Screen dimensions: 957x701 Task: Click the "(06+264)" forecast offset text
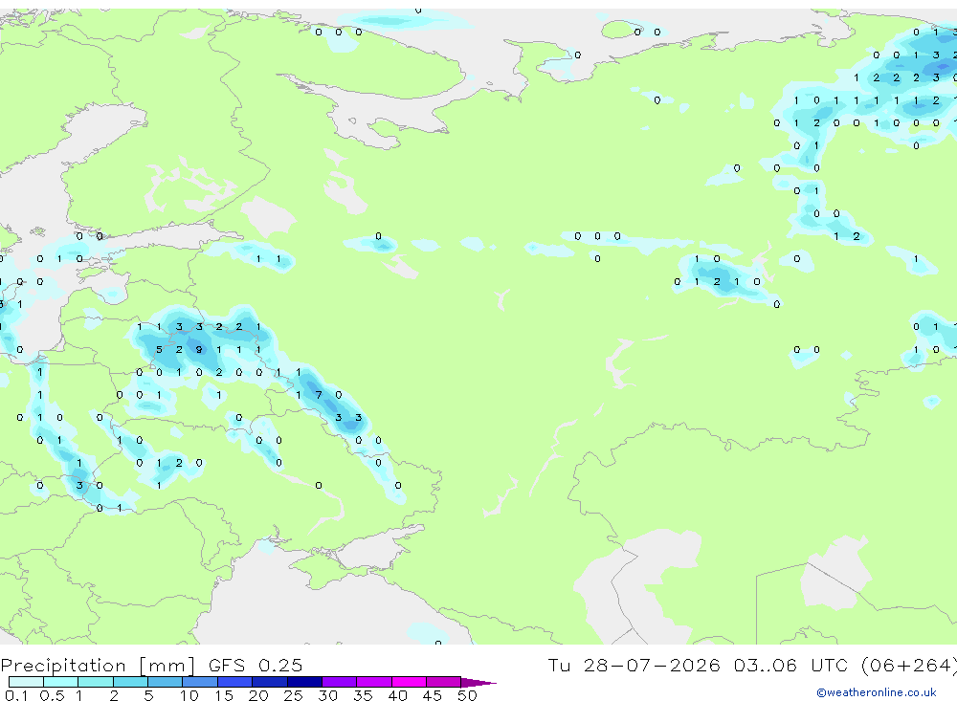click(x=909, y=666)
